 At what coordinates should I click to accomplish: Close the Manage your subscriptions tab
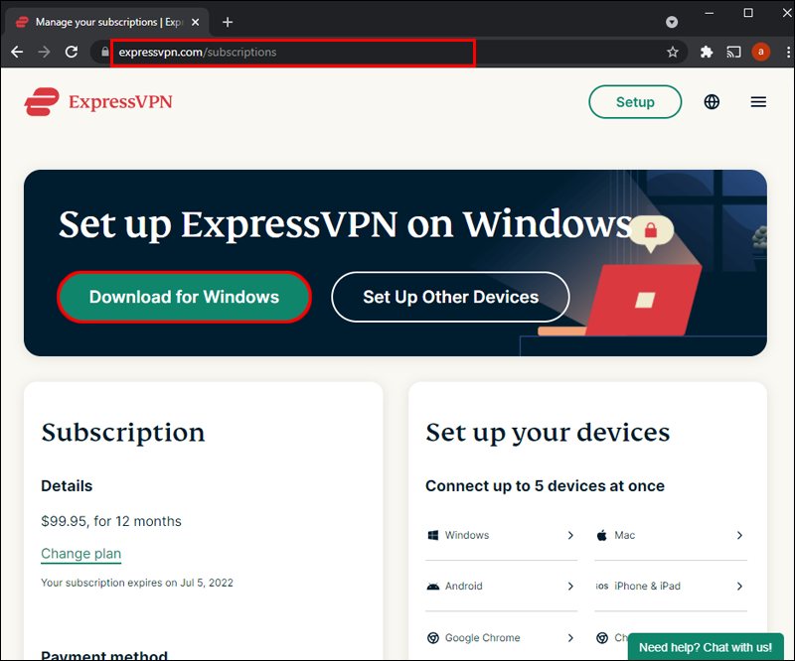pos(195,22)
